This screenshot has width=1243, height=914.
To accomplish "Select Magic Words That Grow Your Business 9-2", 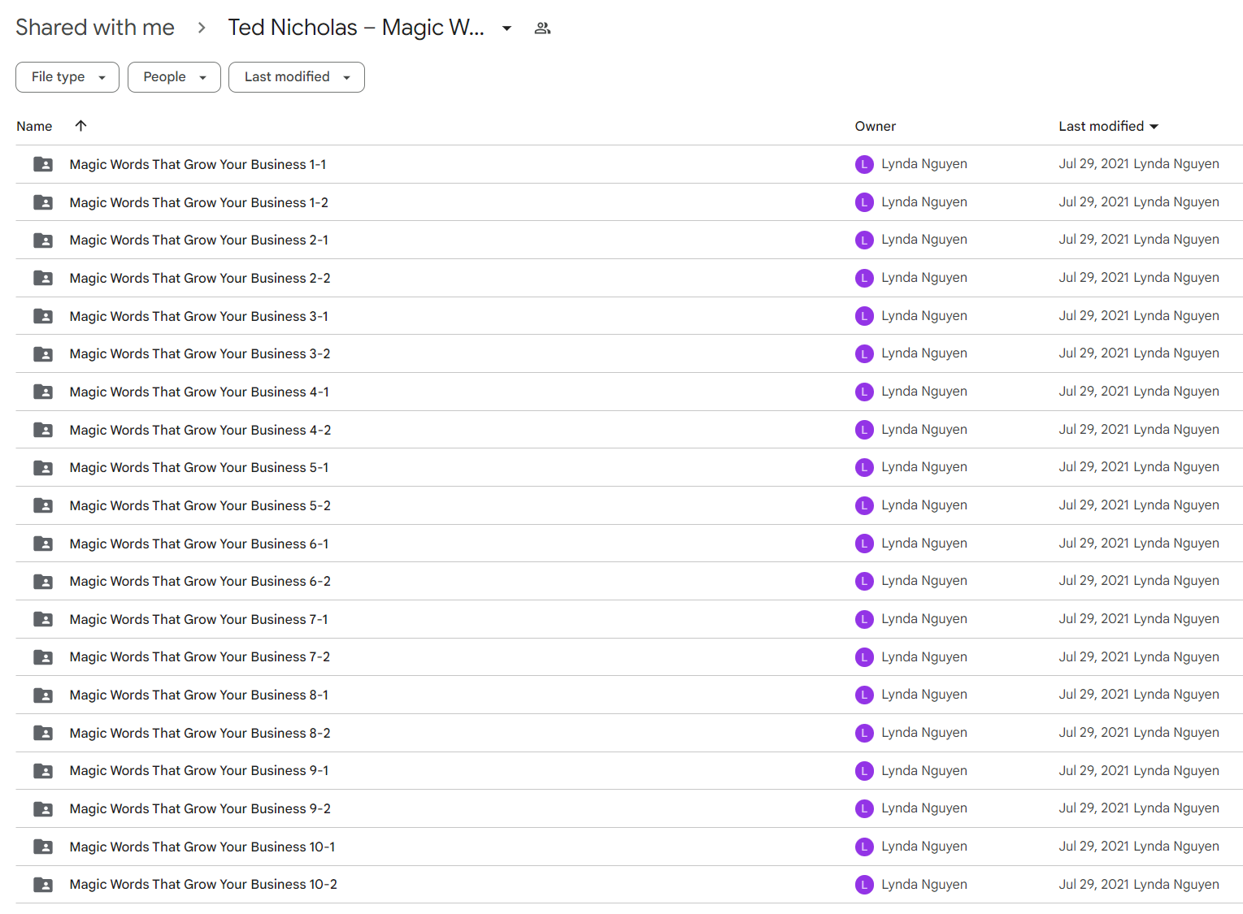I will 200,809.
